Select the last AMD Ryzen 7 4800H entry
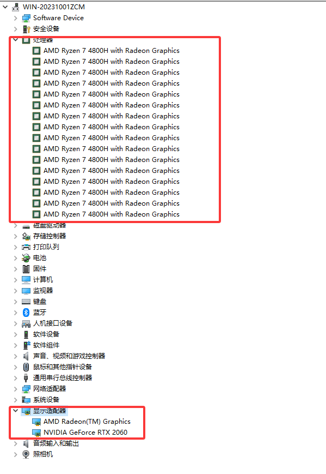 tap(111, 214)
